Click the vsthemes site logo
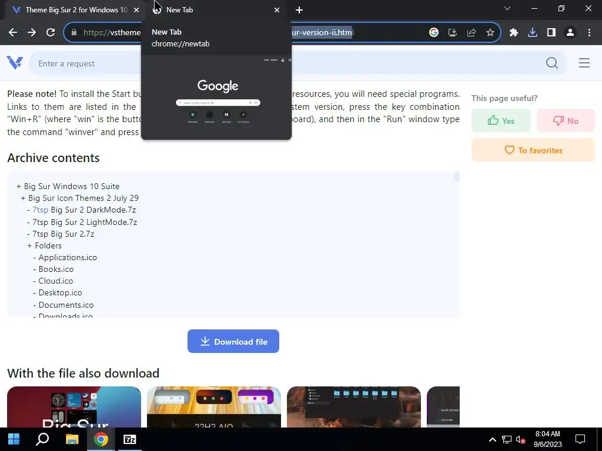 click(15, 62)
